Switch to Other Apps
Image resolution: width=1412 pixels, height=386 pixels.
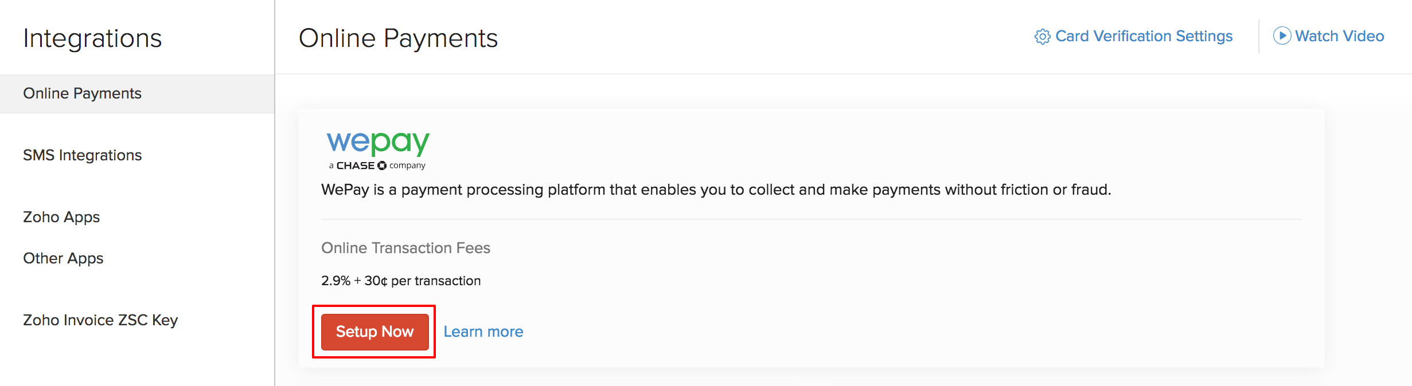63,258
